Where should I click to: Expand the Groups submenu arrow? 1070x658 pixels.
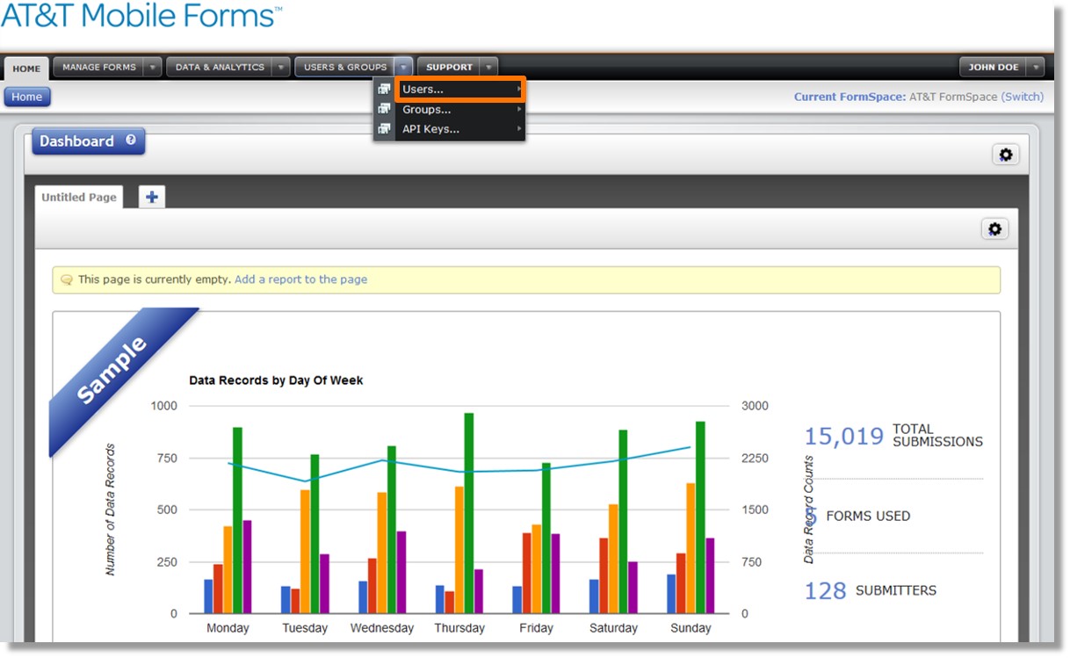(519, 109)
